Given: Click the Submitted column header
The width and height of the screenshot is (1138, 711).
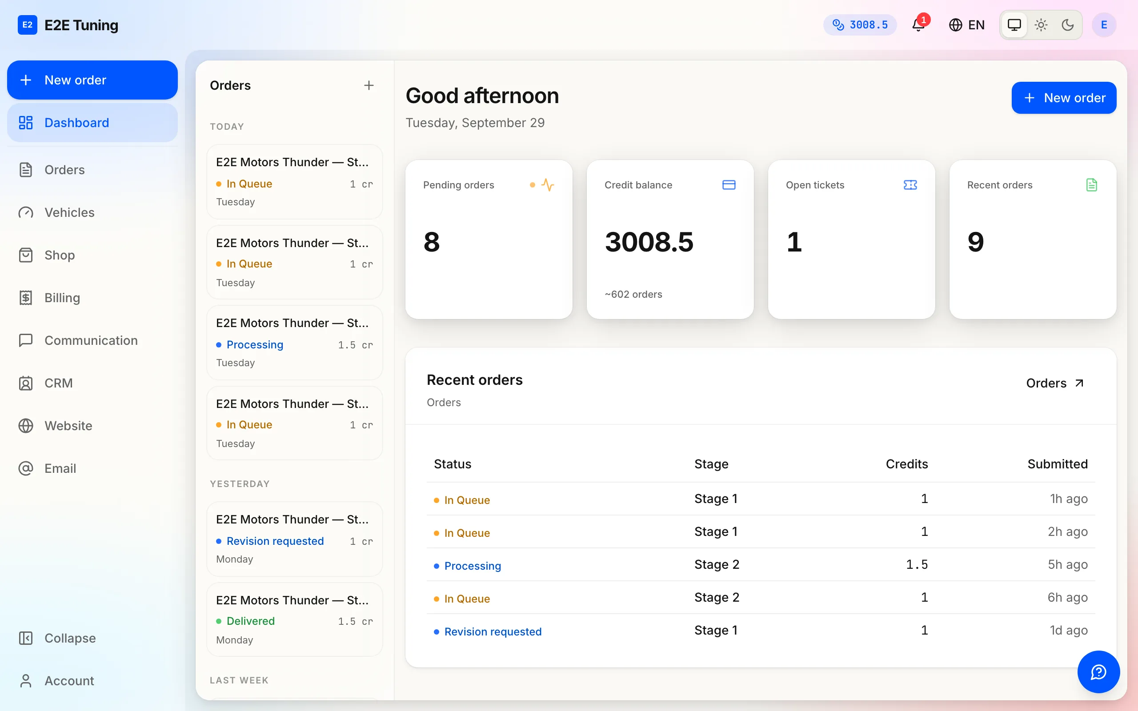Looking at the screenshot, I should [x=1057, y=464].
